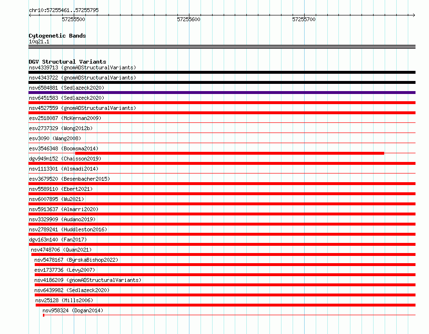This screenshot has height=334, width=429.
Task: Click the gray 10q21.1 cytogenetic band
Action: pos(222,47)
